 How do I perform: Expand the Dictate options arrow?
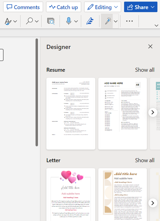point(76,21)
